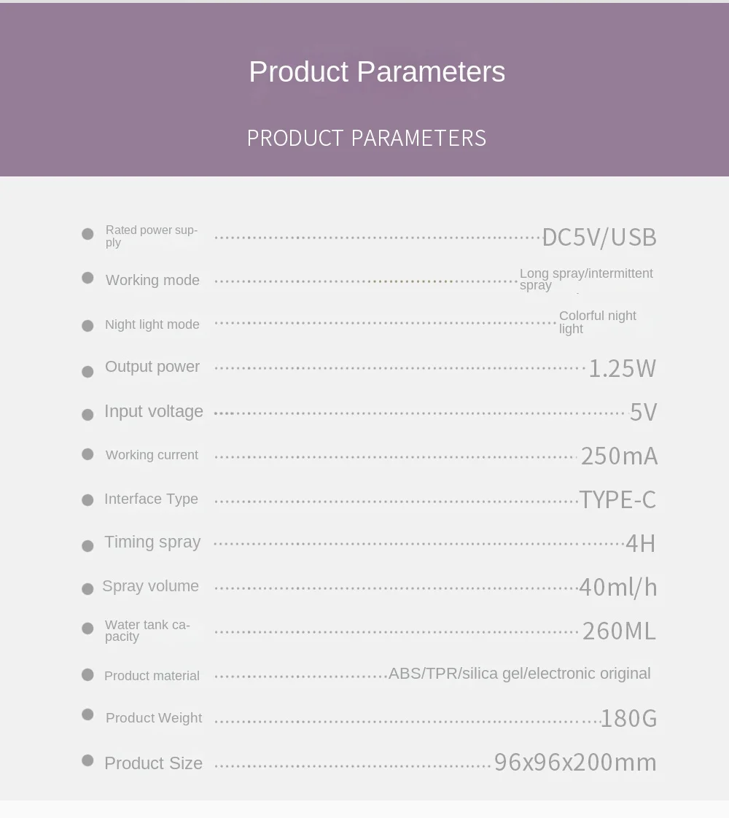This screenshot has height=818, width=729.
Task: Click the 96x96x200mm size value
Action: (575, 763)
